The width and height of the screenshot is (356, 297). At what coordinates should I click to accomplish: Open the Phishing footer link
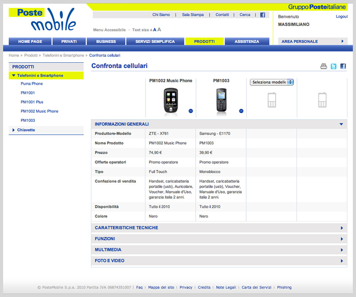(x=284, y=288)
